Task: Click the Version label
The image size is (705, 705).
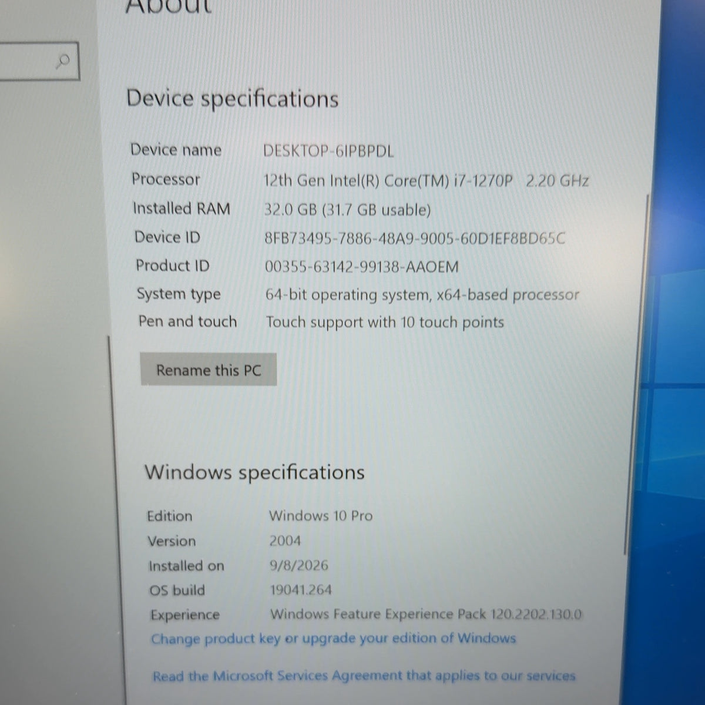Action: click(172, 541)
